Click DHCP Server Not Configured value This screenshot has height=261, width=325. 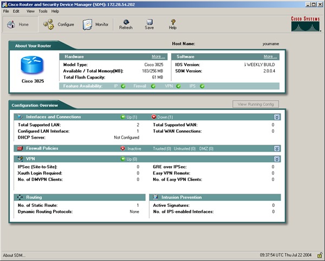pos(126,138)
